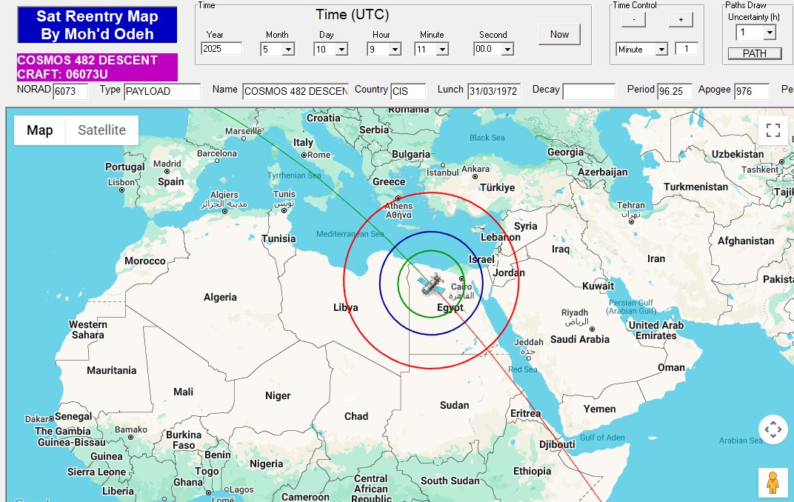Expand the Uncertainty hours dropdown

pyautogui.click(x=770, y=33)
